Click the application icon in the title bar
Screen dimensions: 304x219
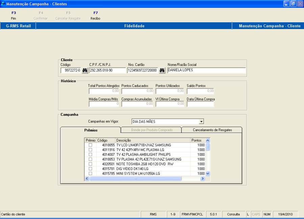(x=3, y=4)
